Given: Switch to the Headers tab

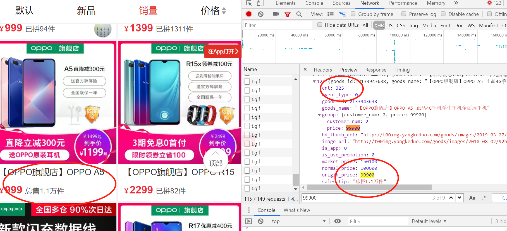Looking at the screenshot, I should point(323,70).
